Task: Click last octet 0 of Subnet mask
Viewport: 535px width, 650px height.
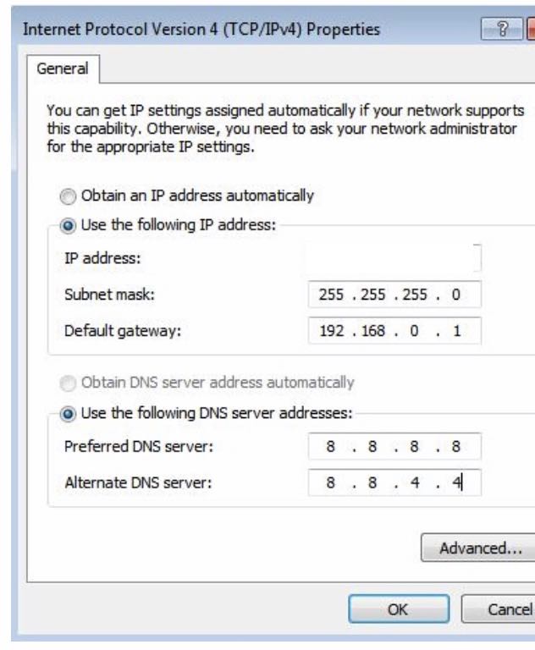Action: pyautogui.click(x=457, y=295)
